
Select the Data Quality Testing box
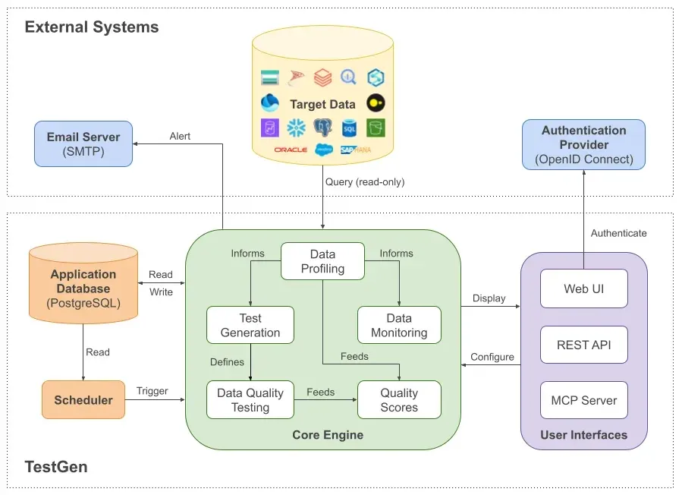pyautogui.click(x=250, y=399)
